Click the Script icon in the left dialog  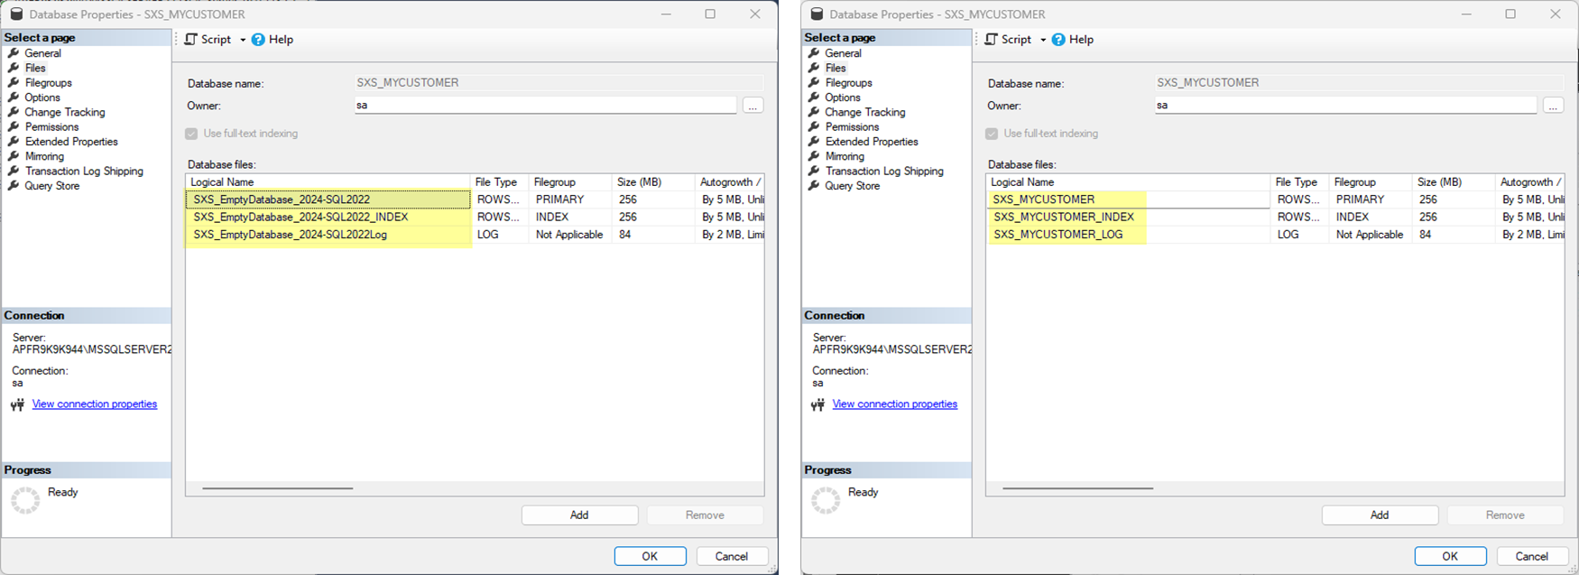pyautogui.click(x=191, y=40)
